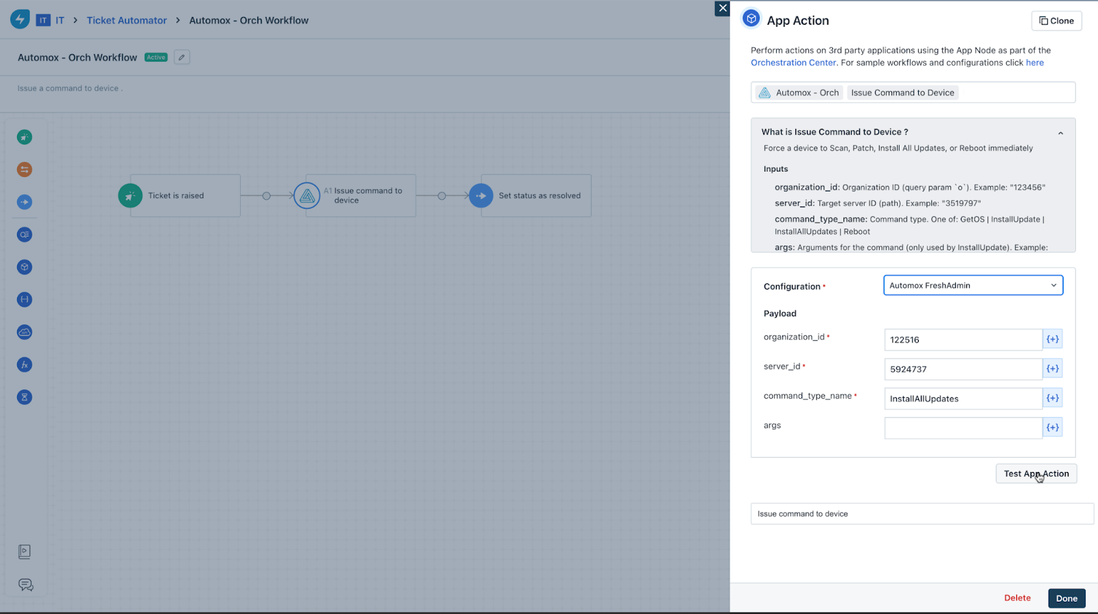
Task: Click the Freshservice lightning bolt logo
Action: coord(20,19)
